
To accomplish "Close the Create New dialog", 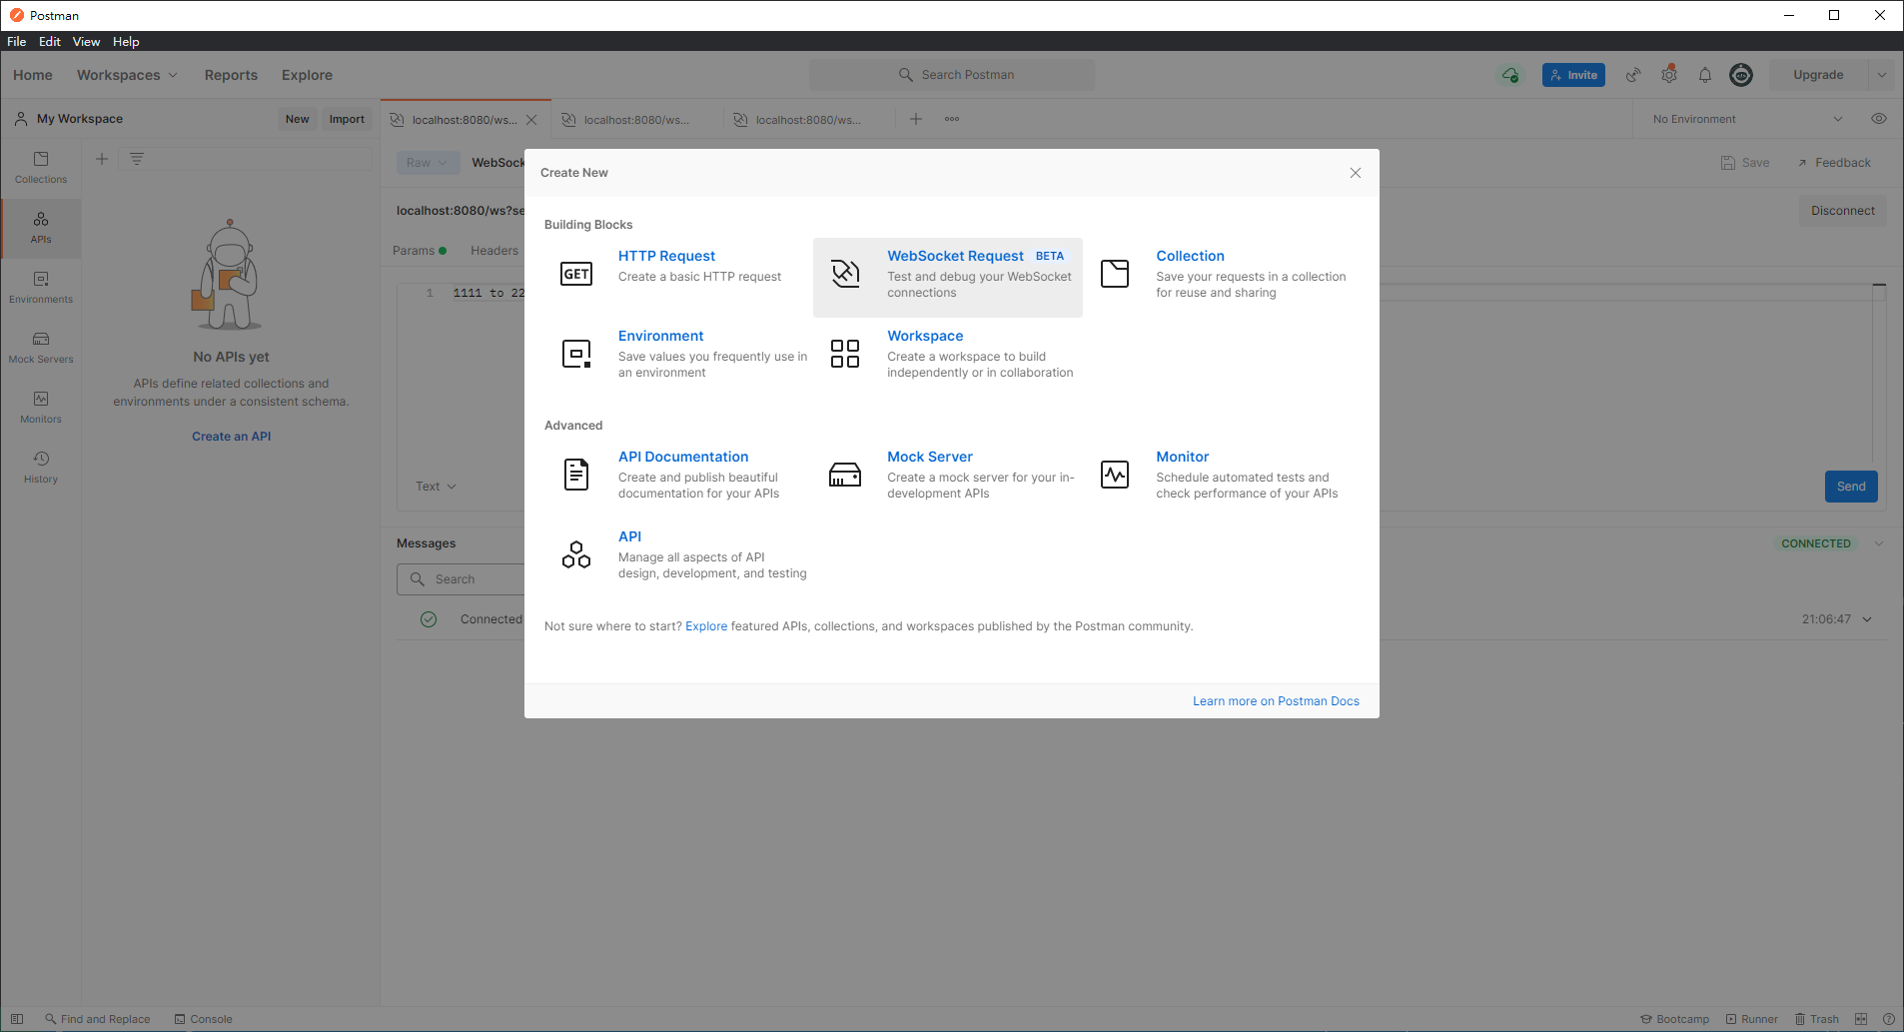I will tap(1356, 173).
